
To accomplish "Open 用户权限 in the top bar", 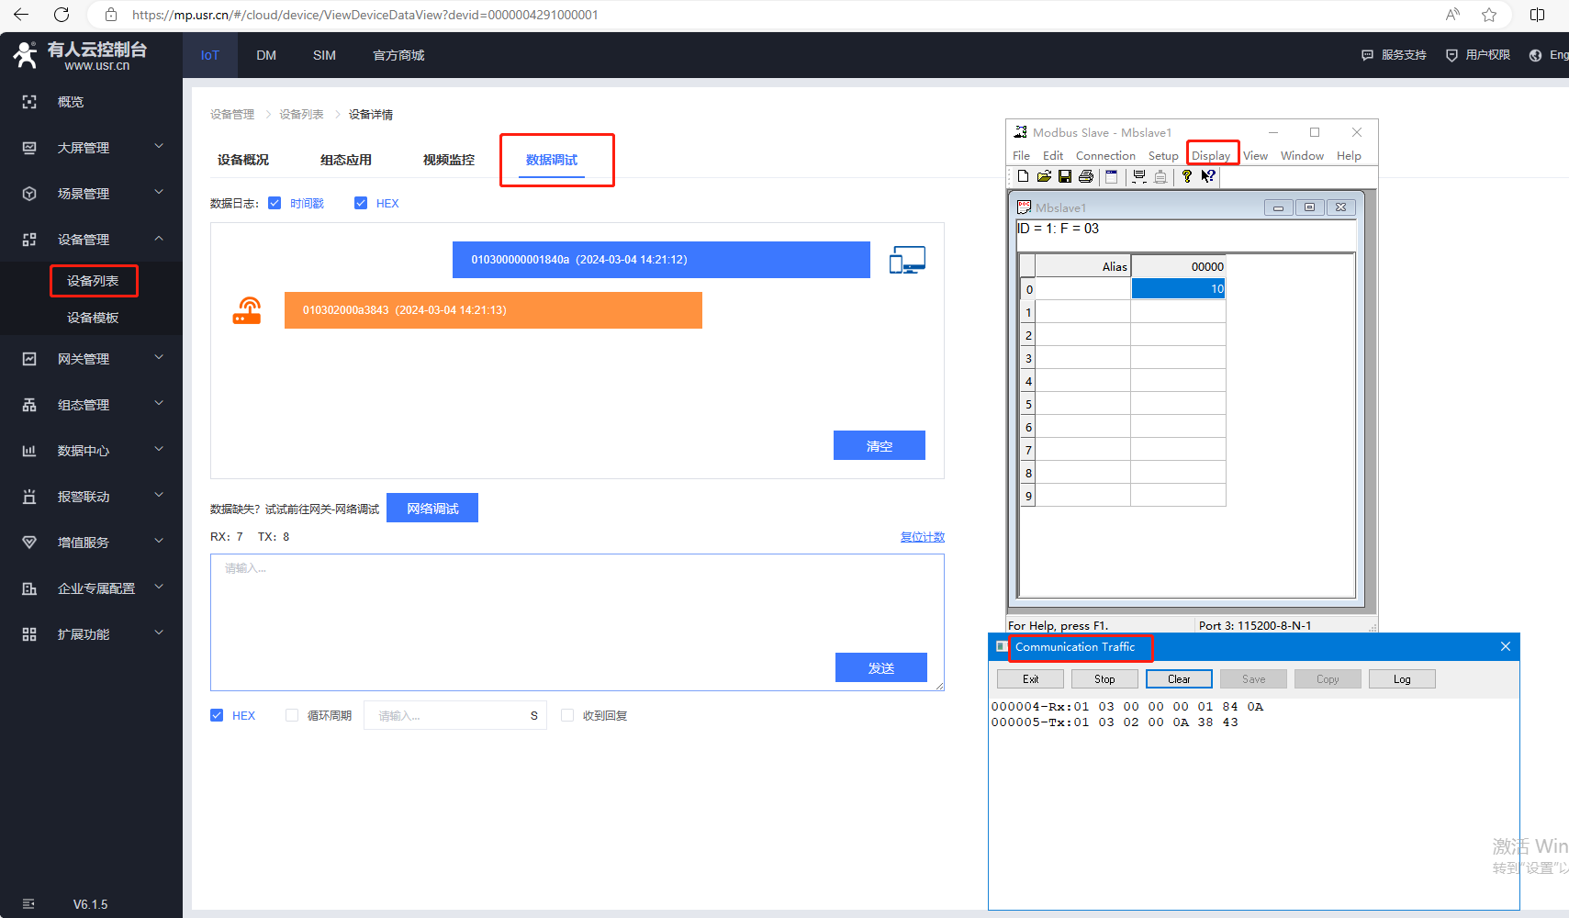I will click(x=1478, y=55).
